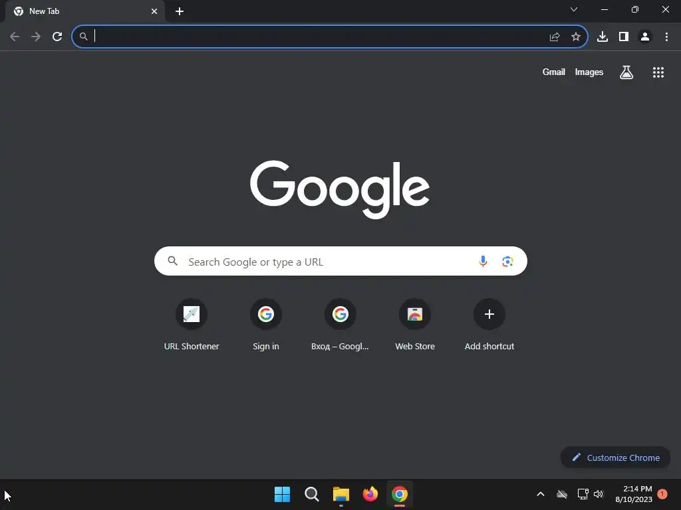Image resolution: width=681 pixels, height=510 pixels.
Task: Click Add shortcut button
Action: 489,325
